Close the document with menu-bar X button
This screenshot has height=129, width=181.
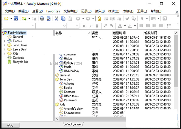(177, 12)
